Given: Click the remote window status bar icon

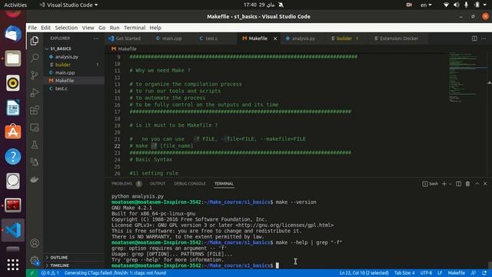Looking at the screenshot, I should pyautogui.click(x=32, y=273).
